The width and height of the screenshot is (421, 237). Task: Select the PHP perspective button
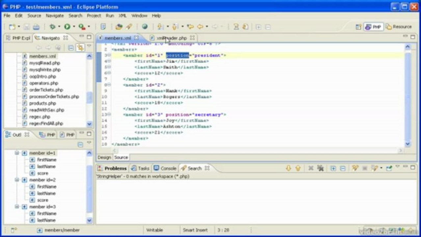pos(374,27)
